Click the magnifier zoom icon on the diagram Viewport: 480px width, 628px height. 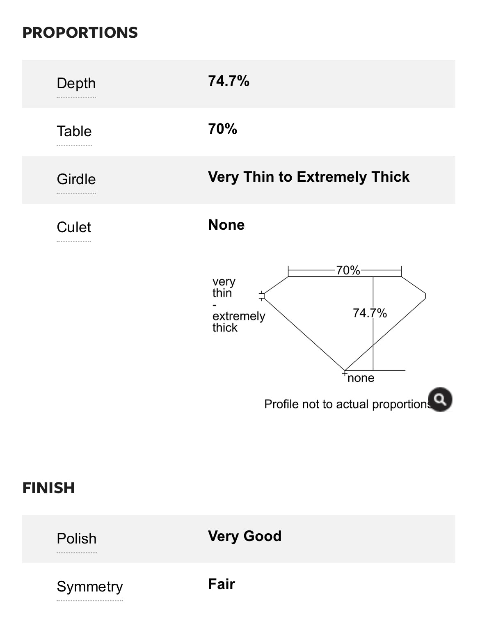point(440,399)
